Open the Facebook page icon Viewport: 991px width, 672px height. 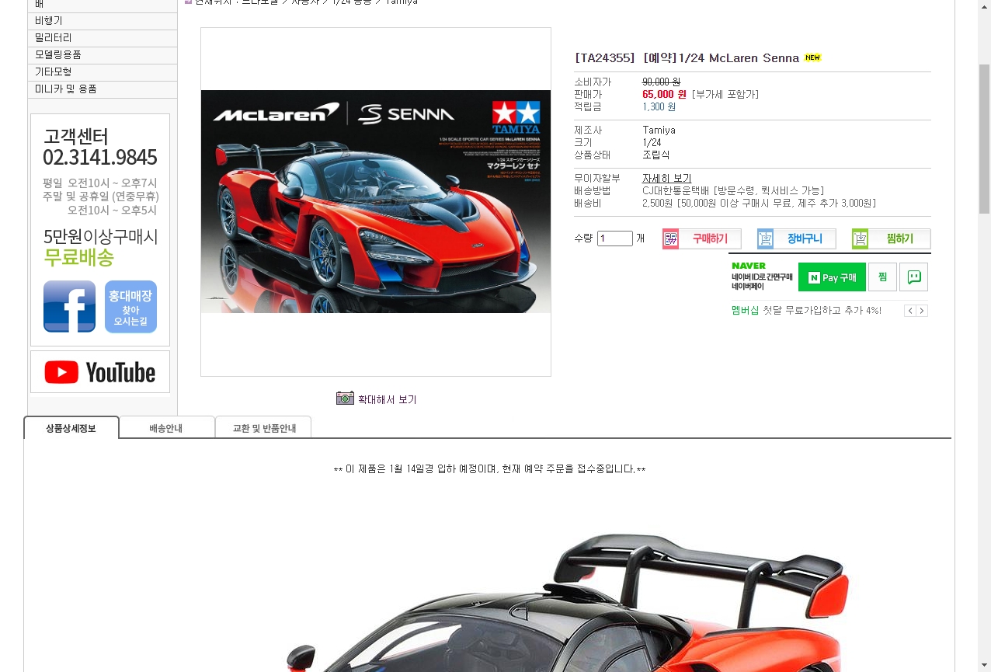tap(69, 306)
